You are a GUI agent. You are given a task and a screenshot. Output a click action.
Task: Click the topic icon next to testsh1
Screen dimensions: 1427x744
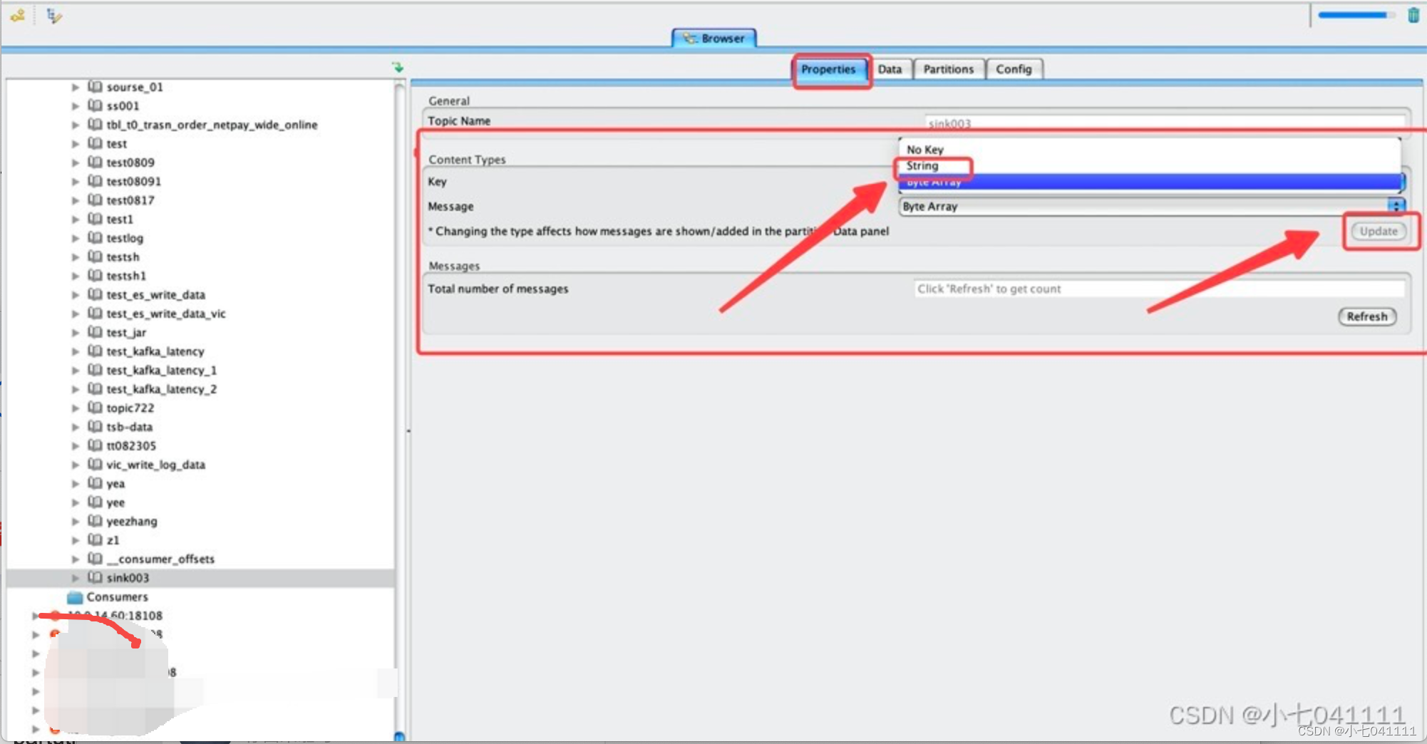coord(95,275)
